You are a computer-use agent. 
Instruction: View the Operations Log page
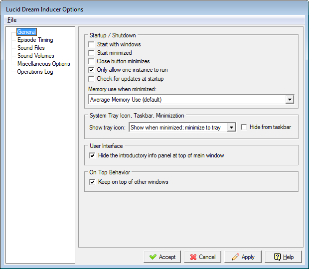pos(35,72)
